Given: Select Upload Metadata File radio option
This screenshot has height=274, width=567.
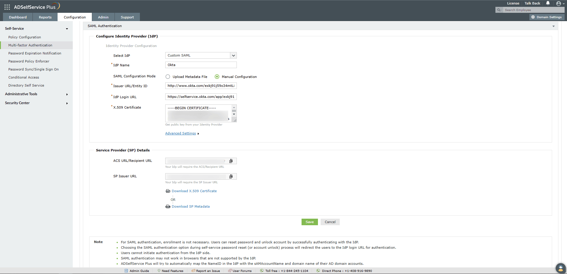Looking at the screenshot, I should (168, 77).
